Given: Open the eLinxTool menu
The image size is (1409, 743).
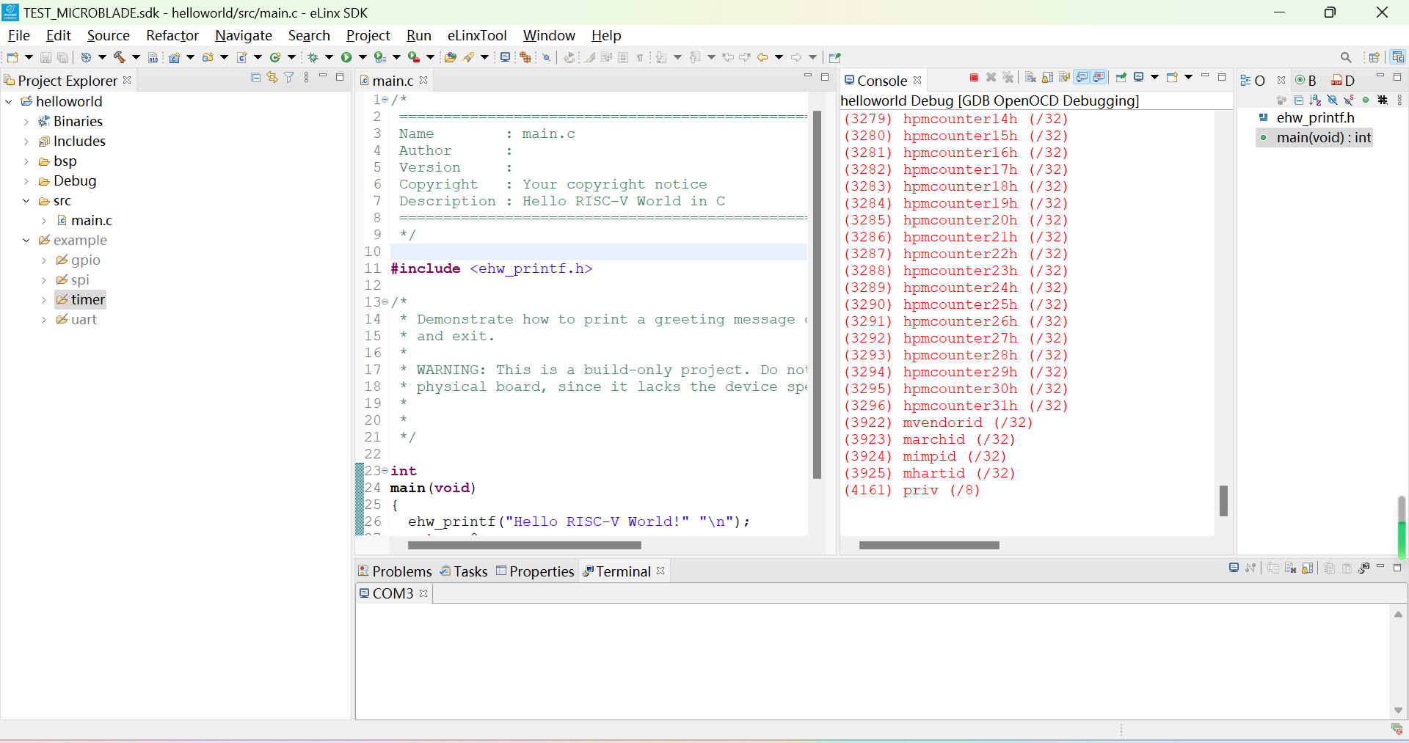Looking at the screenshot, I should click(477, 35).
